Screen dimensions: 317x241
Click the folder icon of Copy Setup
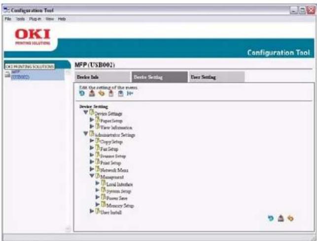click(98, 141)
